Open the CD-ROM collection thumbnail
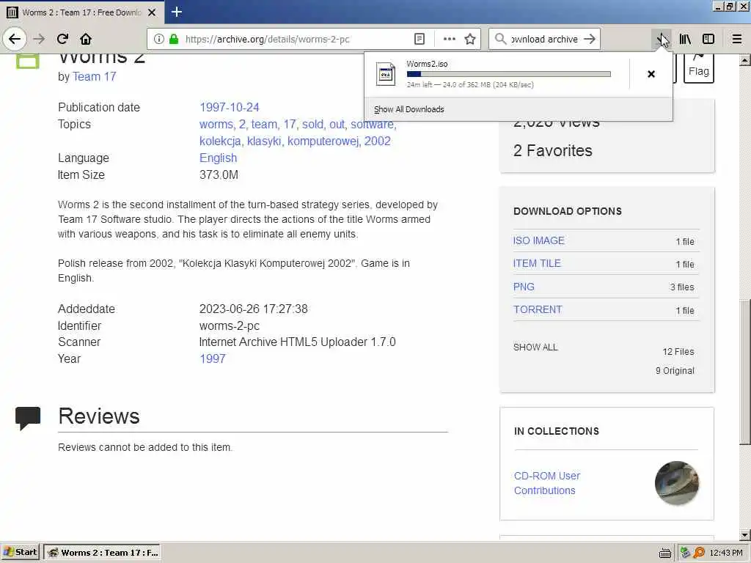Image resolution: width=751 pixels, height=563 pixels. coord(676,483)
